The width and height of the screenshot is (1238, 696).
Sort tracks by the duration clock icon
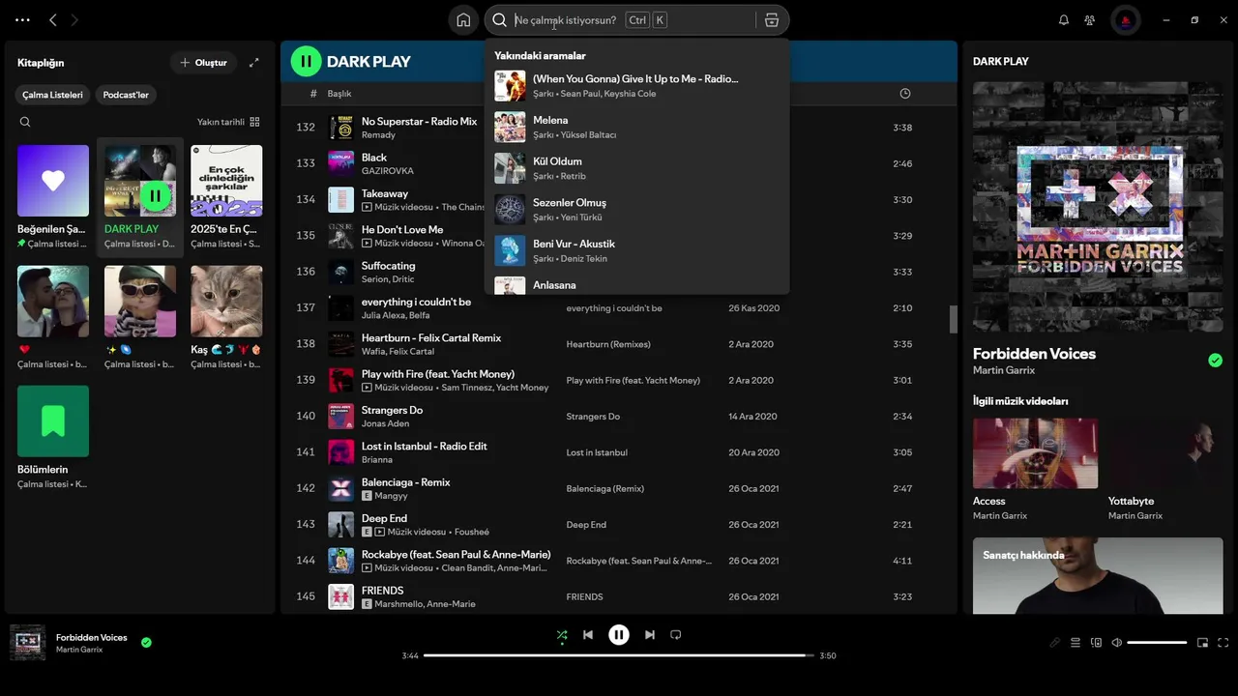click(905, 94)
